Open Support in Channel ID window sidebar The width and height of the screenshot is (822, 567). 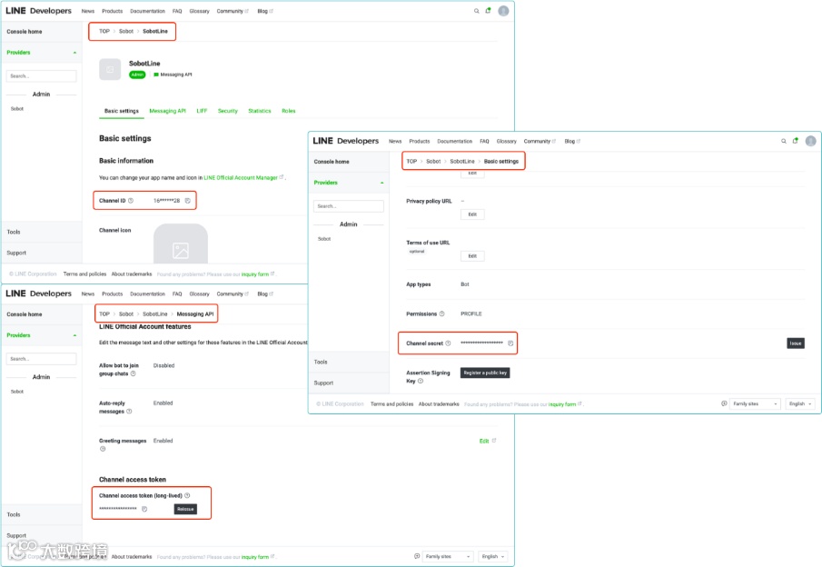pos(16,253)
